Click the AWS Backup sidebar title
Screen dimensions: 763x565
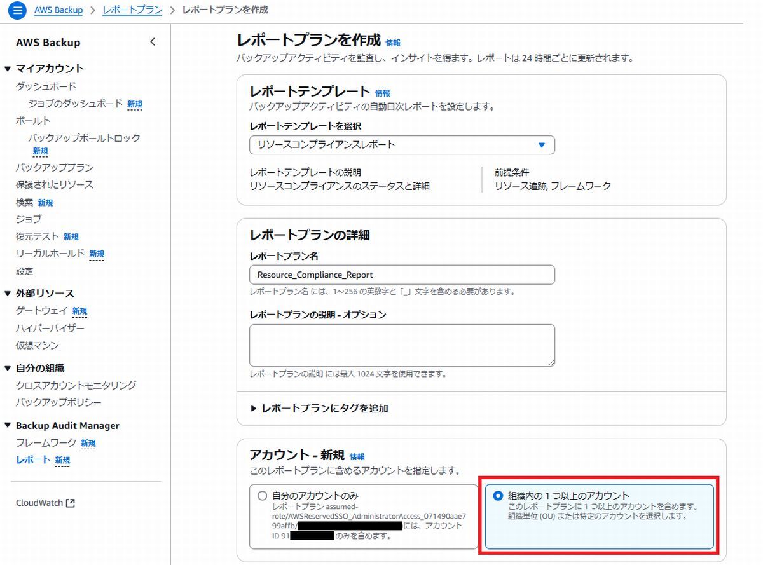pyautogui.click(x=48, y=43)
